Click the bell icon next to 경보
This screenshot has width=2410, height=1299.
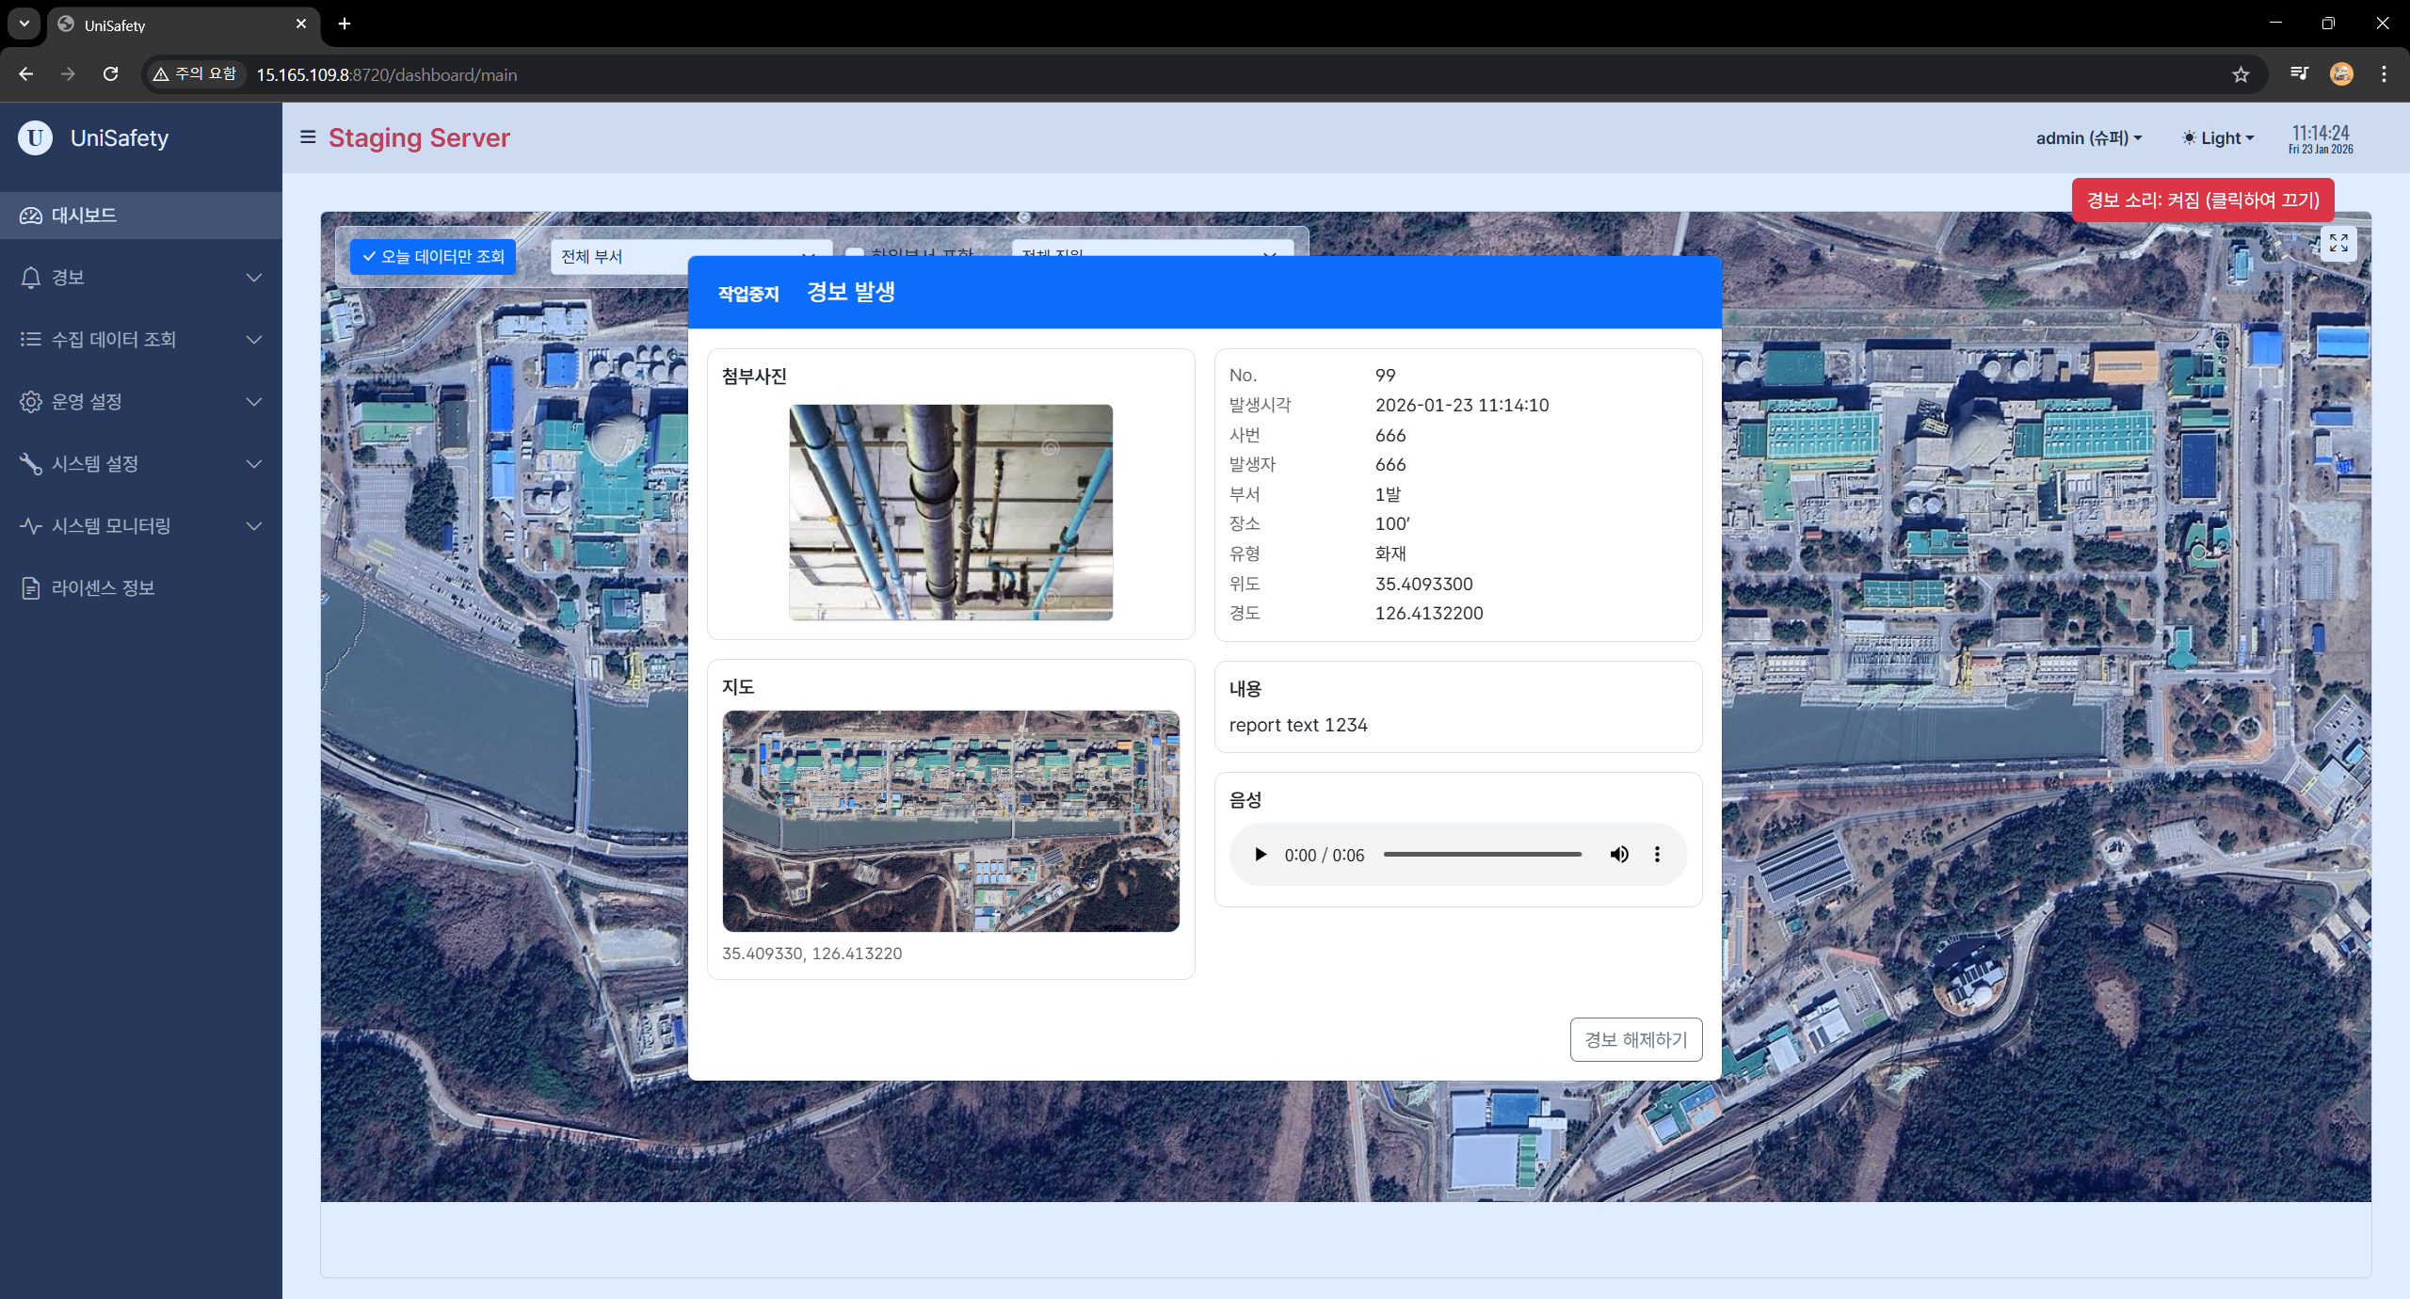[31, 278]
